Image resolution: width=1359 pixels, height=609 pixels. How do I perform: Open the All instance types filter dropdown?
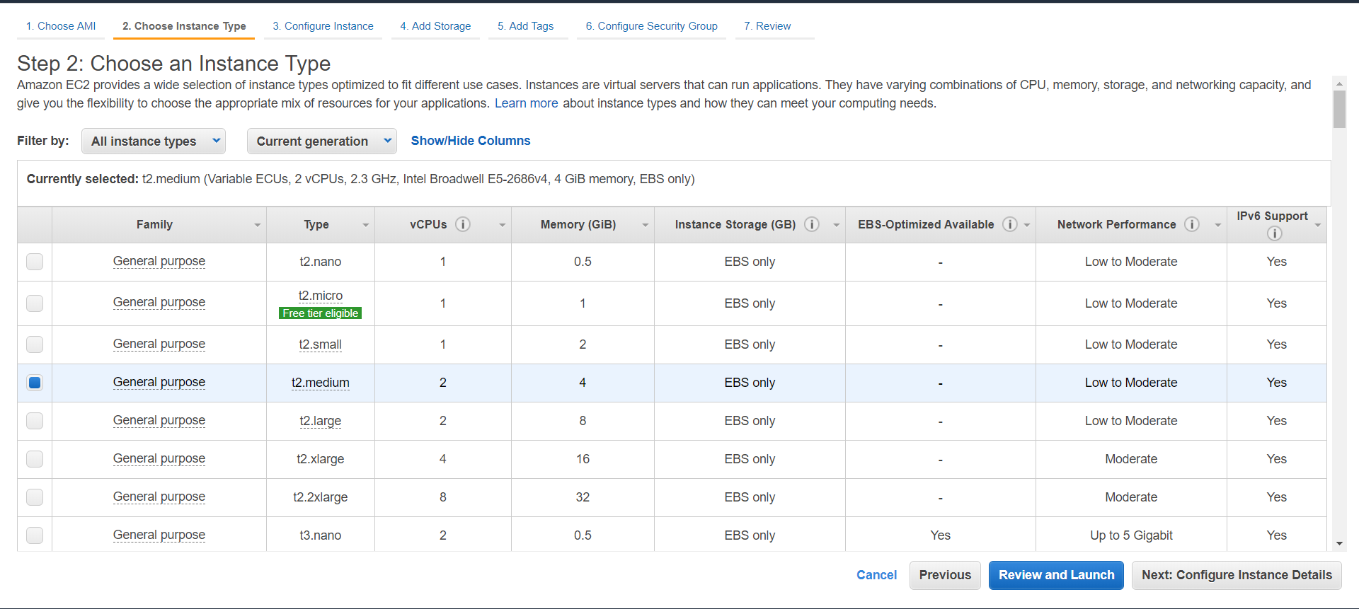click(154, 141)
